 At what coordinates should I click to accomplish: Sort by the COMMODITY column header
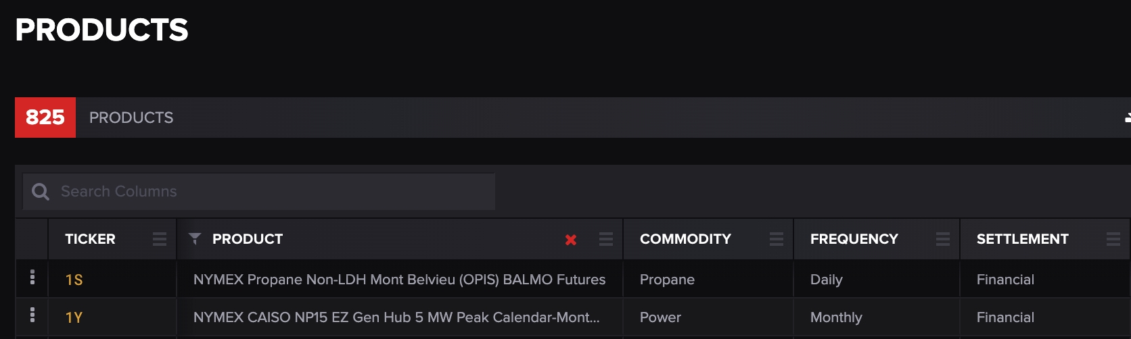(685, 239)
